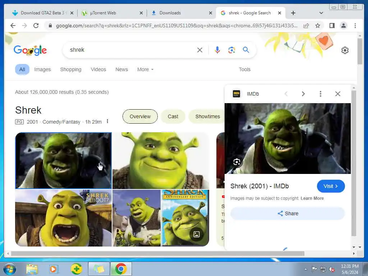This screenshot has height=276, width=368.
Task: Click the horizontal scrollbar at bottom
Action: pos(158,254)
